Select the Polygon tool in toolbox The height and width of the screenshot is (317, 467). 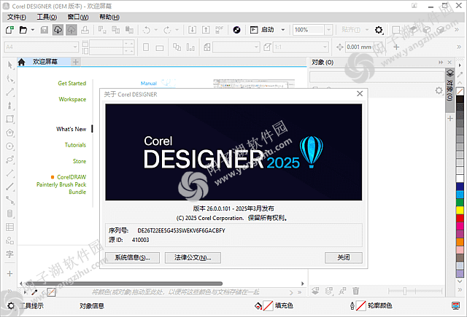click(x=9, y=133)
